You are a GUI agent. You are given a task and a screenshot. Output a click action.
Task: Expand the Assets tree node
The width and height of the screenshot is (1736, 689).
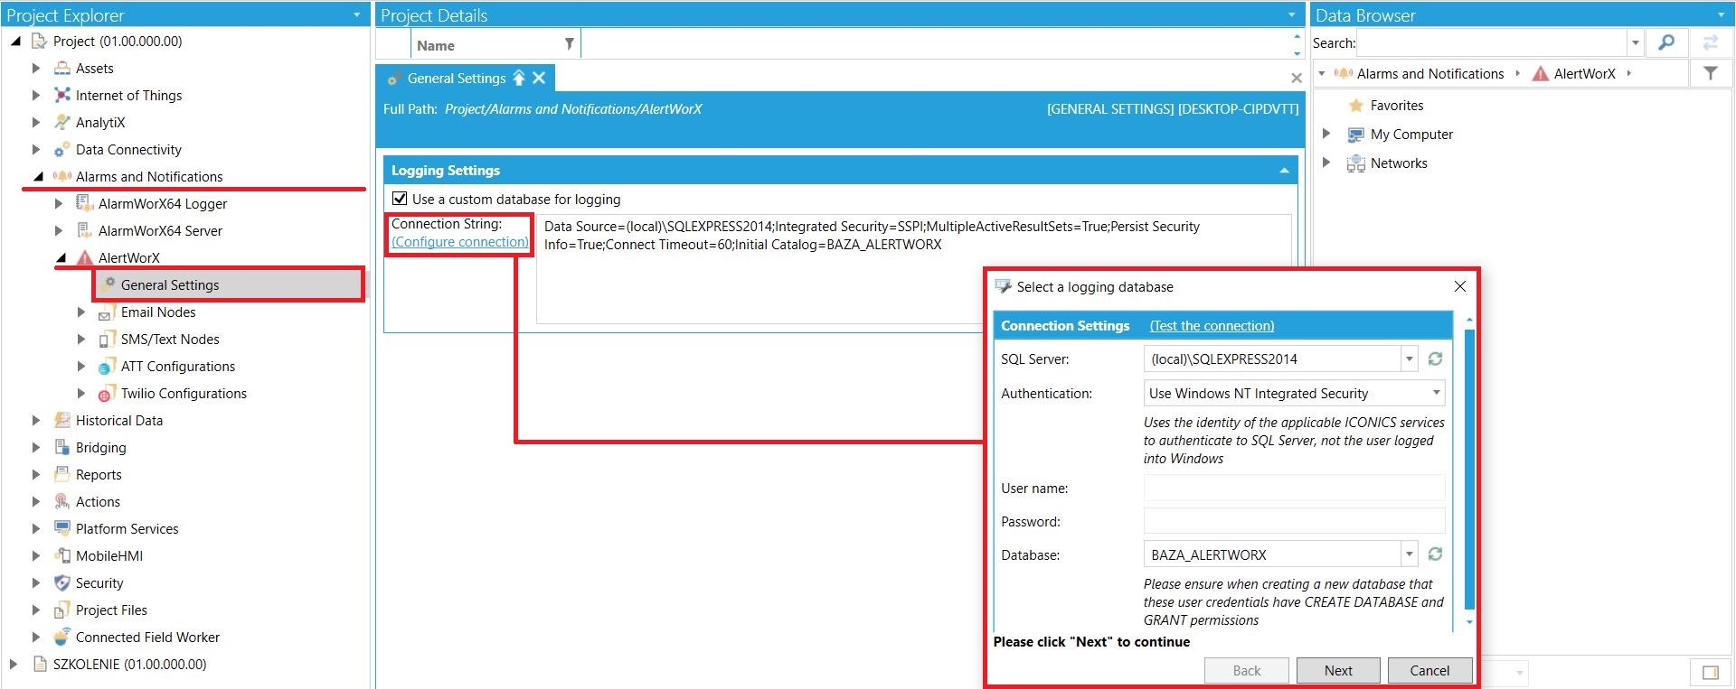click(36, 68)
